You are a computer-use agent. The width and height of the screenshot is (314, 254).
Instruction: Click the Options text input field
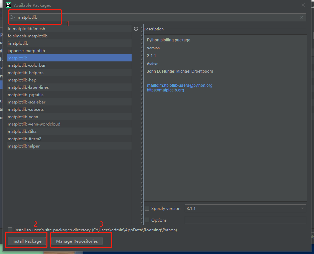245,220
